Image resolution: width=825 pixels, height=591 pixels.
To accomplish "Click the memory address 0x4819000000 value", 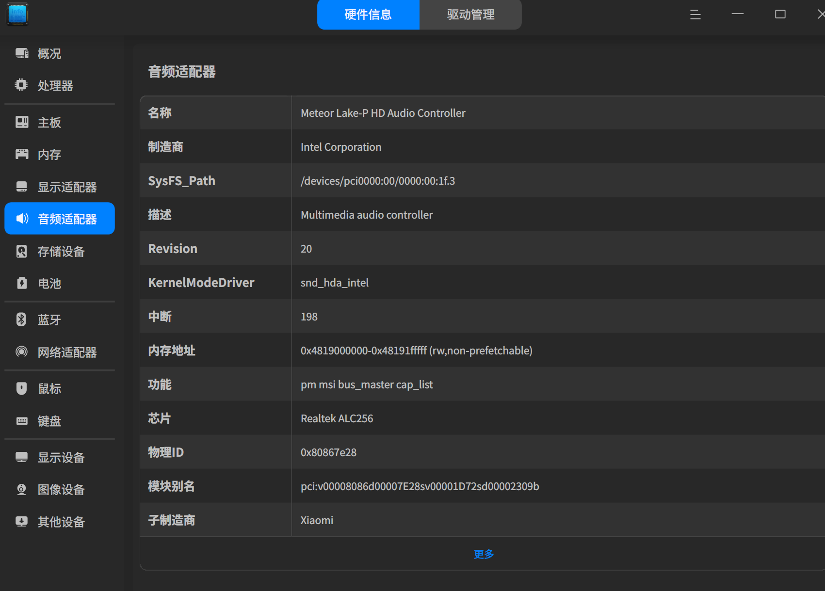I will (417, 351).
